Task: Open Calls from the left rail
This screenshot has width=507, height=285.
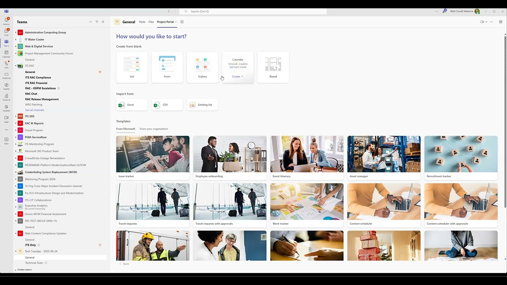Action: pyautogui.click(x=6, y=64)
